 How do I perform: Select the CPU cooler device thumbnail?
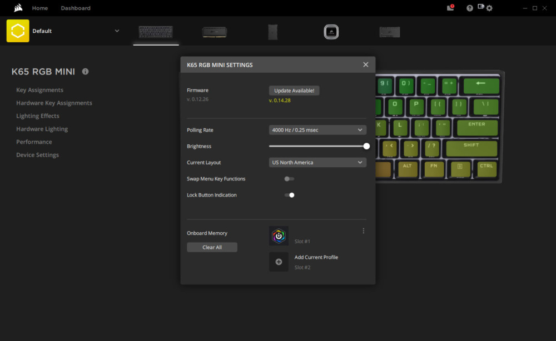point(331,32)
